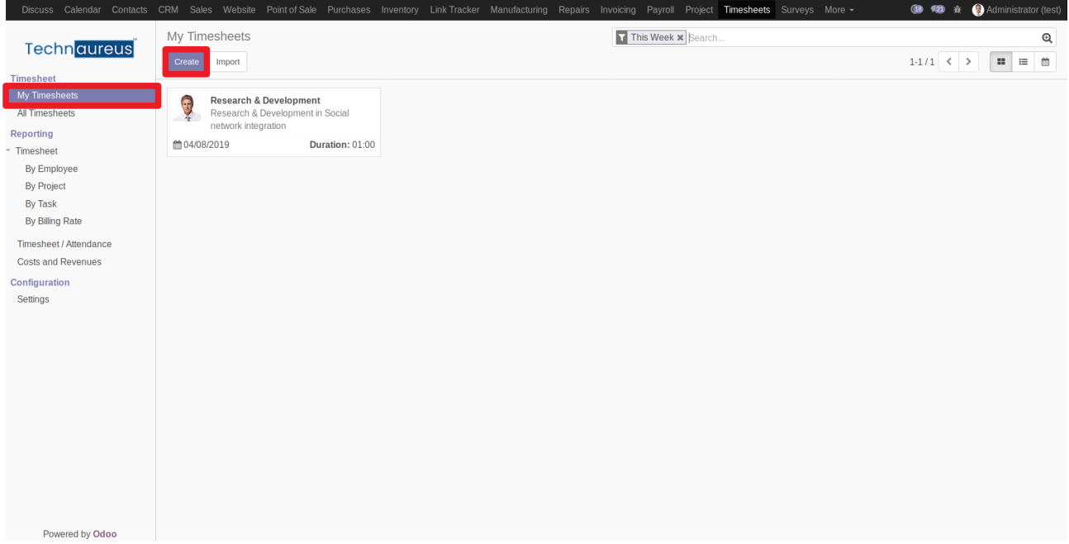Image resolution: width=1069 pixels, height=544 pixels.
Task: Open conversations badge 21
Action: tap(937, 10)
